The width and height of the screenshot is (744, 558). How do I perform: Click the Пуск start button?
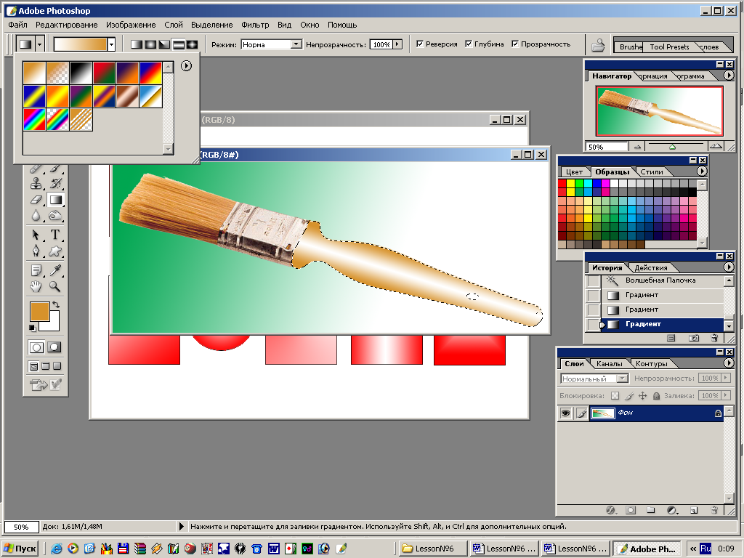click(20, 549)
